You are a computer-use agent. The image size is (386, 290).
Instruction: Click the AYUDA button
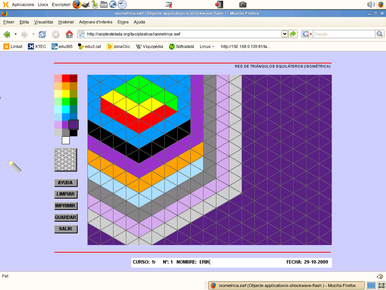[66, 183]
